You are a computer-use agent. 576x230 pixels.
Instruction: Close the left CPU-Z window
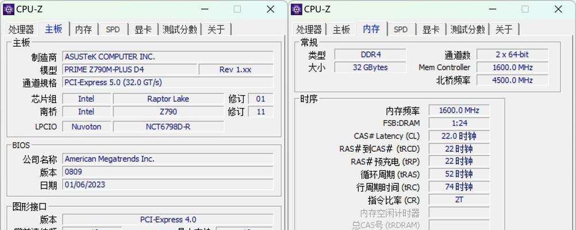pos(270,9)
